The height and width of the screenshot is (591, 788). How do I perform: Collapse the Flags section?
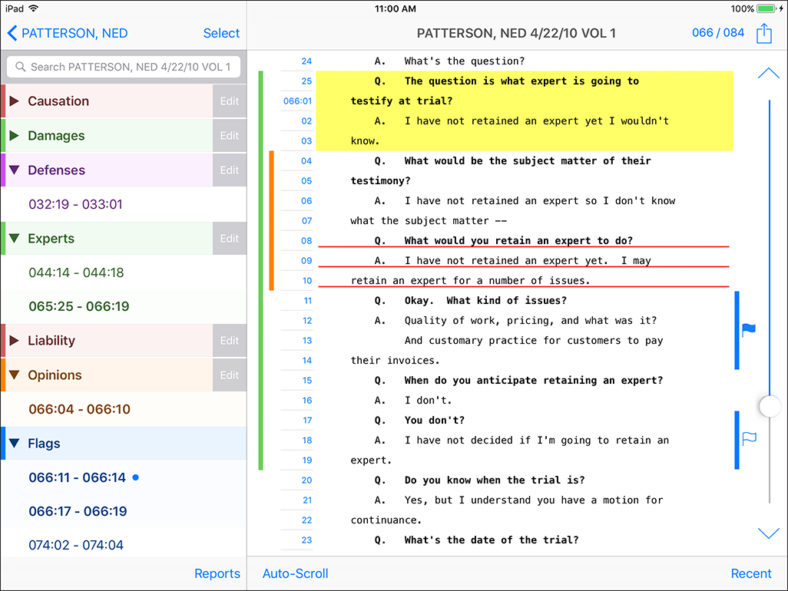pos(14,444)
